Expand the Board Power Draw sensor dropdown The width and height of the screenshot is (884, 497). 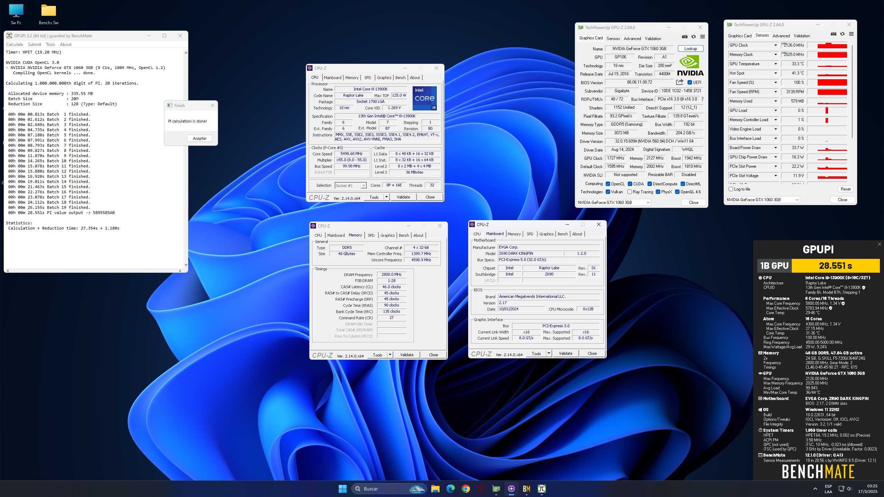775,148
